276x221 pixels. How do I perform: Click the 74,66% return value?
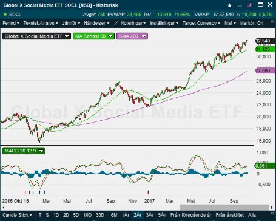(182, 15)
